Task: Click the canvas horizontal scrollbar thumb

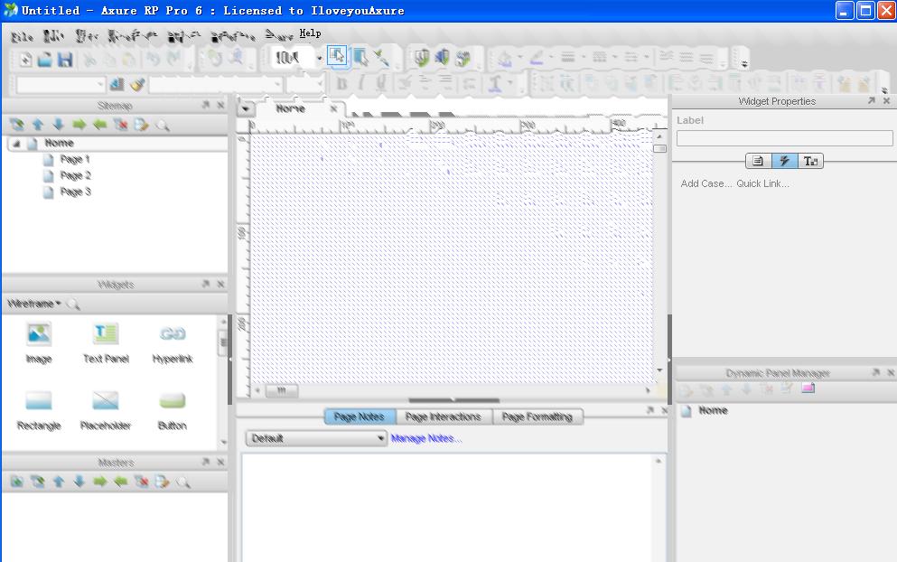Action: (x=282, y=390)
